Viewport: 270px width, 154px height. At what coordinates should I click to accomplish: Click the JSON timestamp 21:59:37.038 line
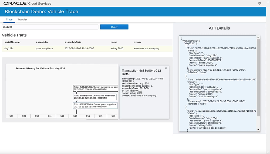coord(217,101)
